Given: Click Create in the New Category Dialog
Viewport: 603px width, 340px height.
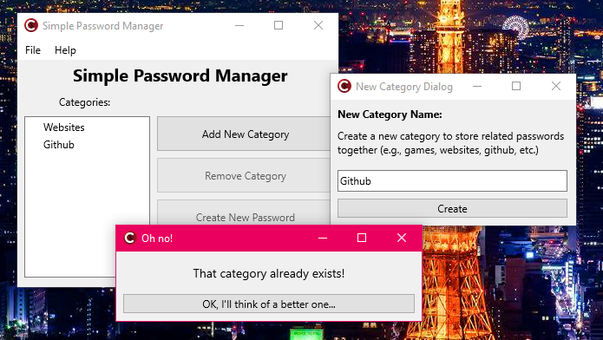Looking at the screenshot, I should (452, 208).
